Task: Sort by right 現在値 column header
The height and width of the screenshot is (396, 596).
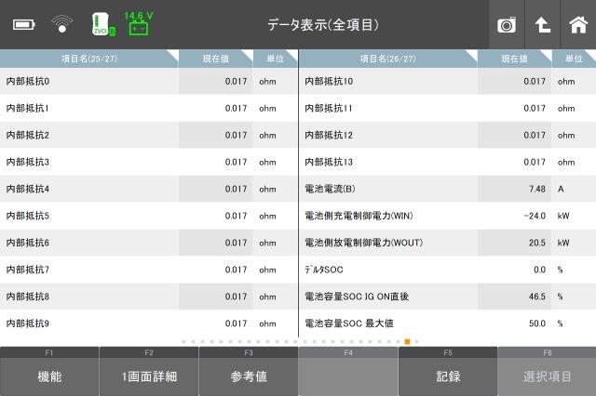Action: click(514, 59)
